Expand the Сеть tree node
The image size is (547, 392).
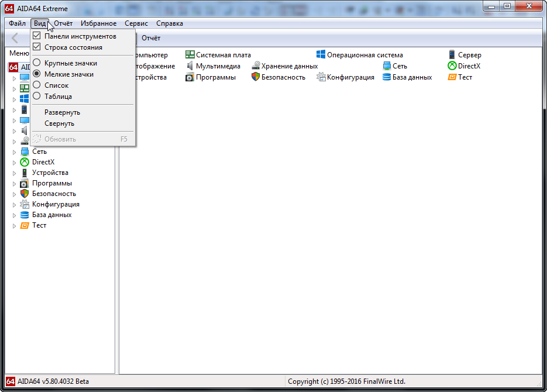click(x=14, y=152)
